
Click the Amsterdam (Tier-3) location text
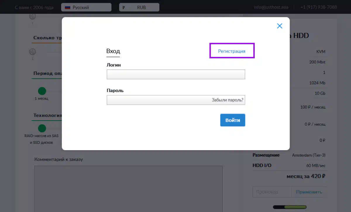[x=309, y=155]
